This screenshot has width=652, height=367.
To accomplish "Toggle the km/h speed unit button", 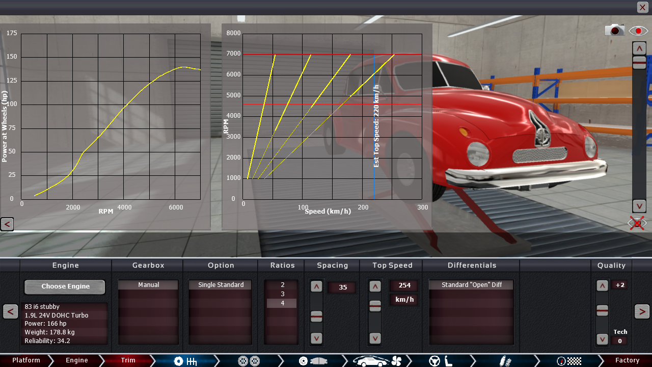I will pyautogui.click(x=404, y=300).
